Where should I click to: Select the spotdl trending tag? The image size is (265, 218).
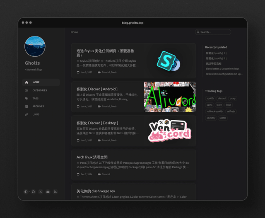223,118
